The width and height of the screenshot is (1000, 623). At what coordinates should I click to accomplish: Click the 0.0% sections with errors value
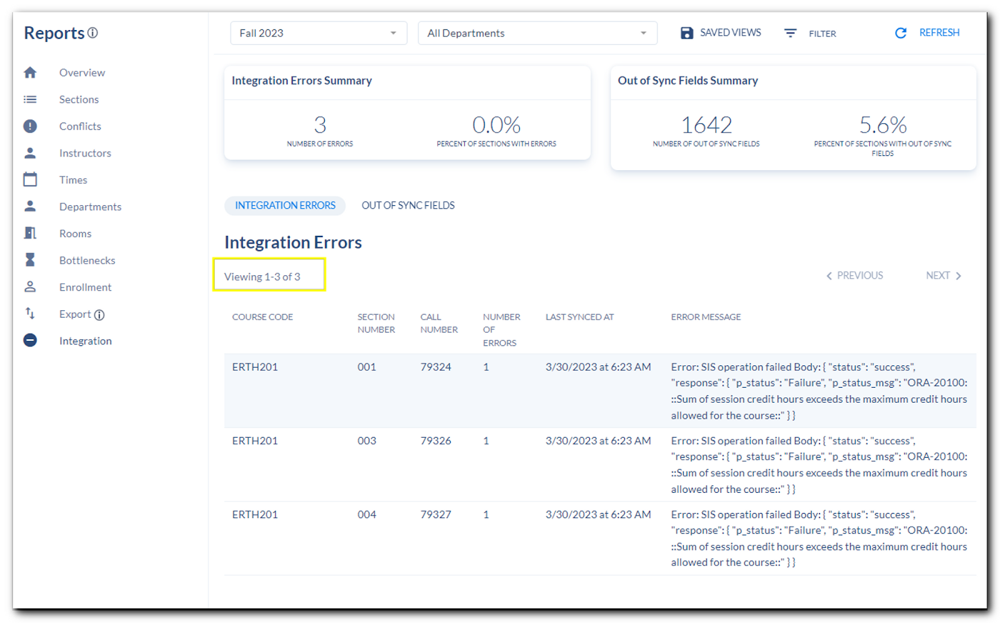click(496, 125)
